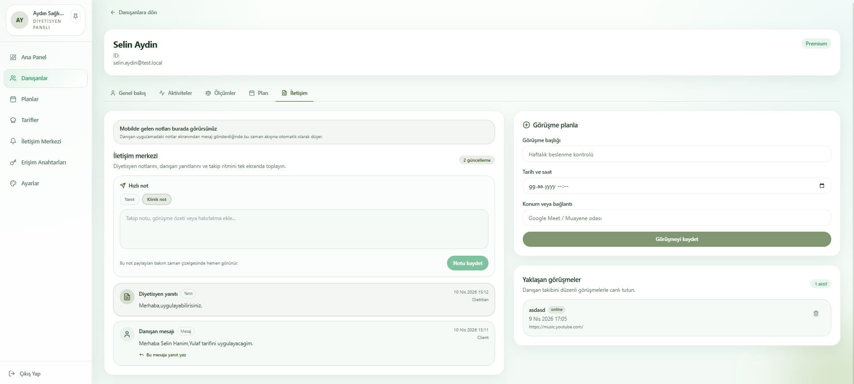Go back via Danışanlara dön link

(x=134, y=12)
